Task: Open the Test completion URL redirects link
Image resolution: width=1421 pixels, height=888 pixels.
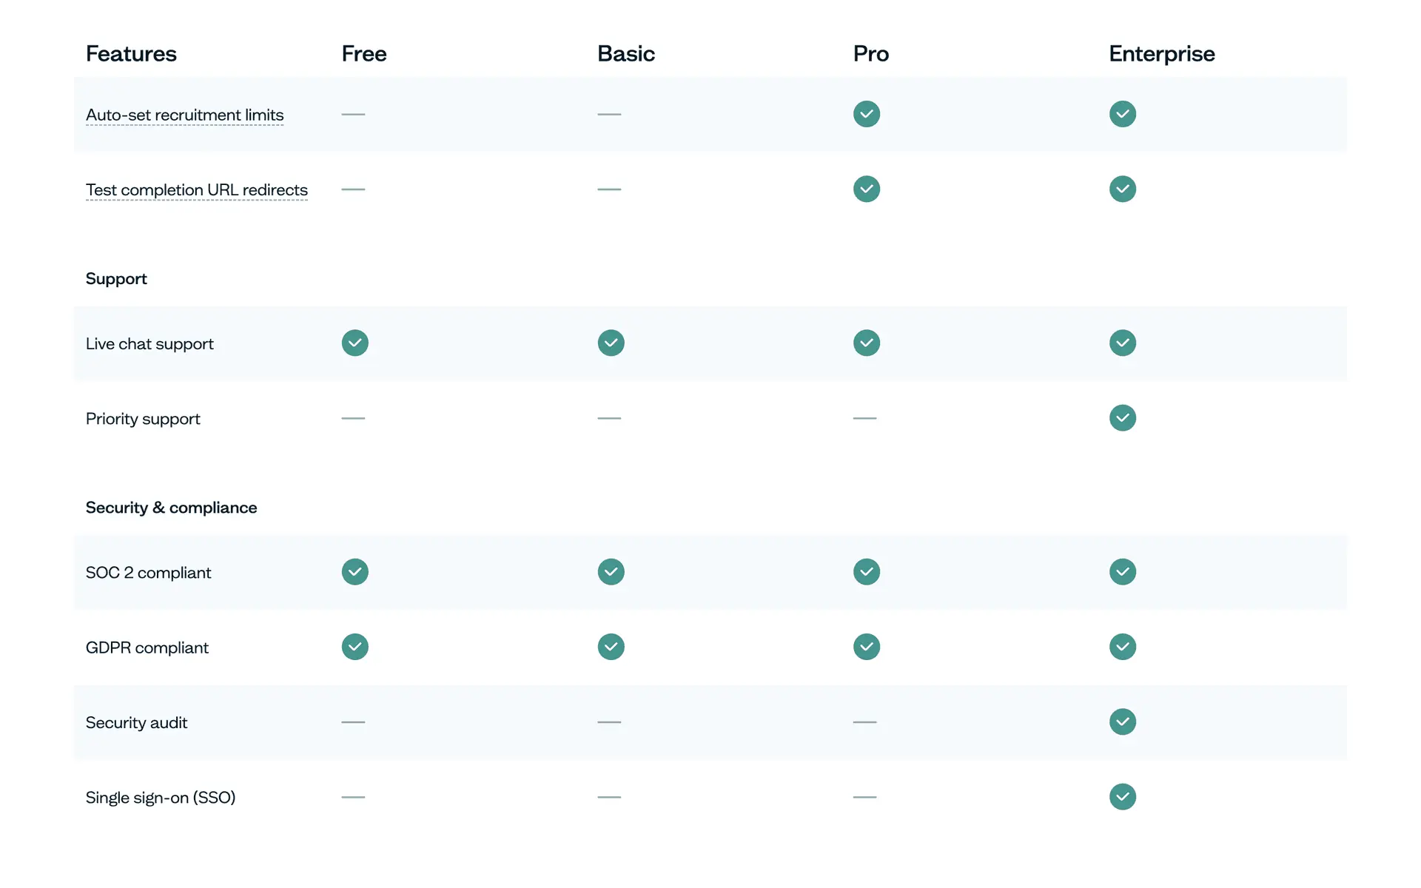Action: click(196, 189)
